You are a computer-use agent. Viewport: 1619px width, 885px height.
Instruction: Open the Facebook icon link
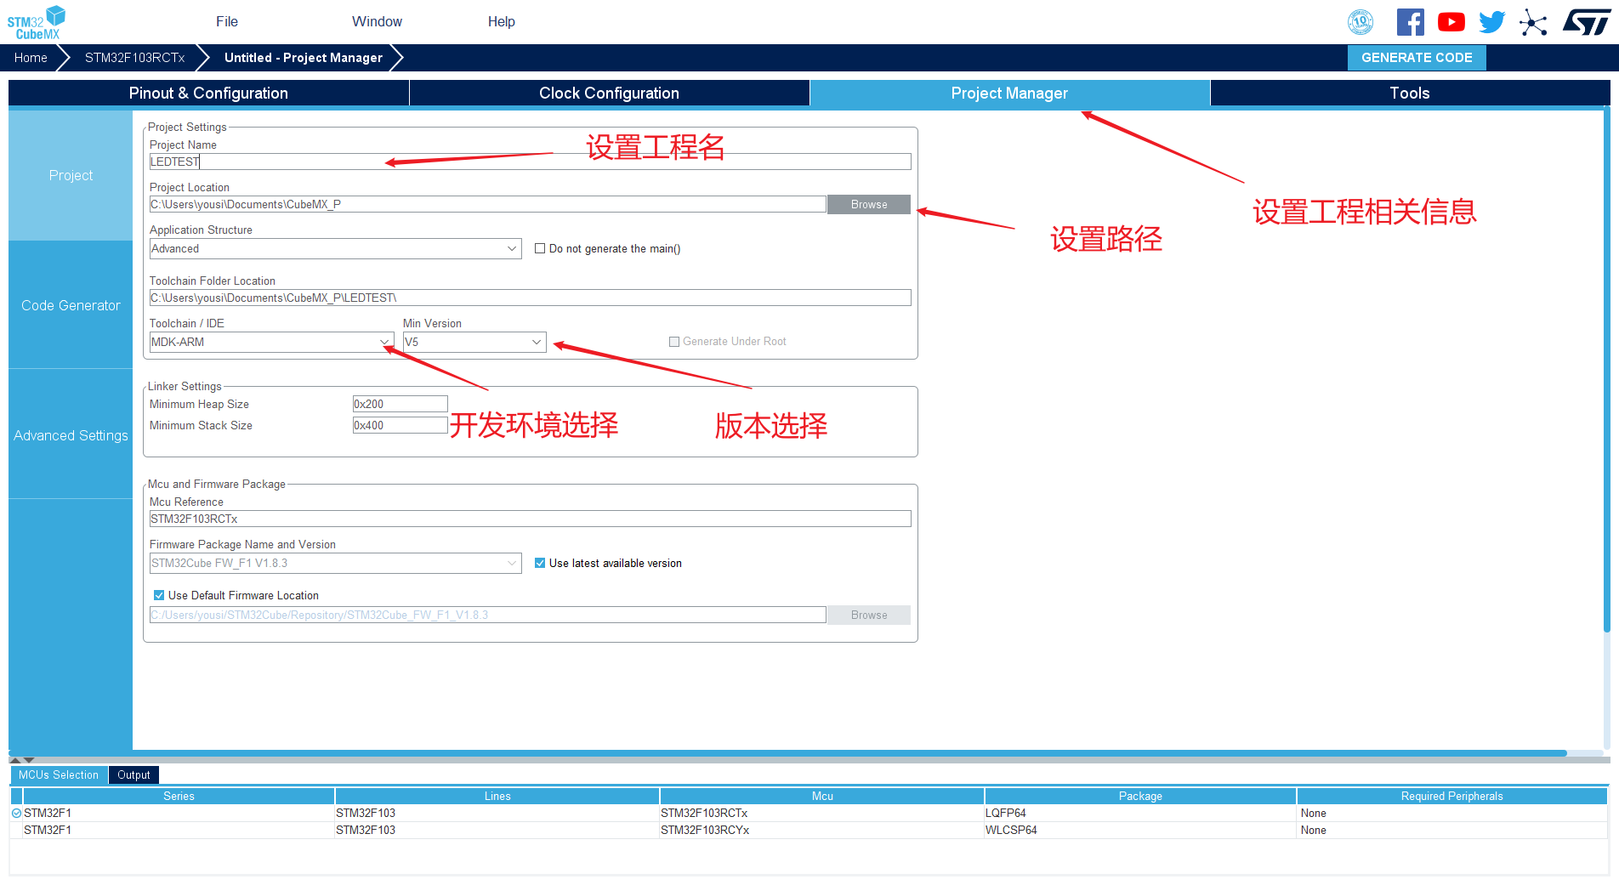[1410, 22]
